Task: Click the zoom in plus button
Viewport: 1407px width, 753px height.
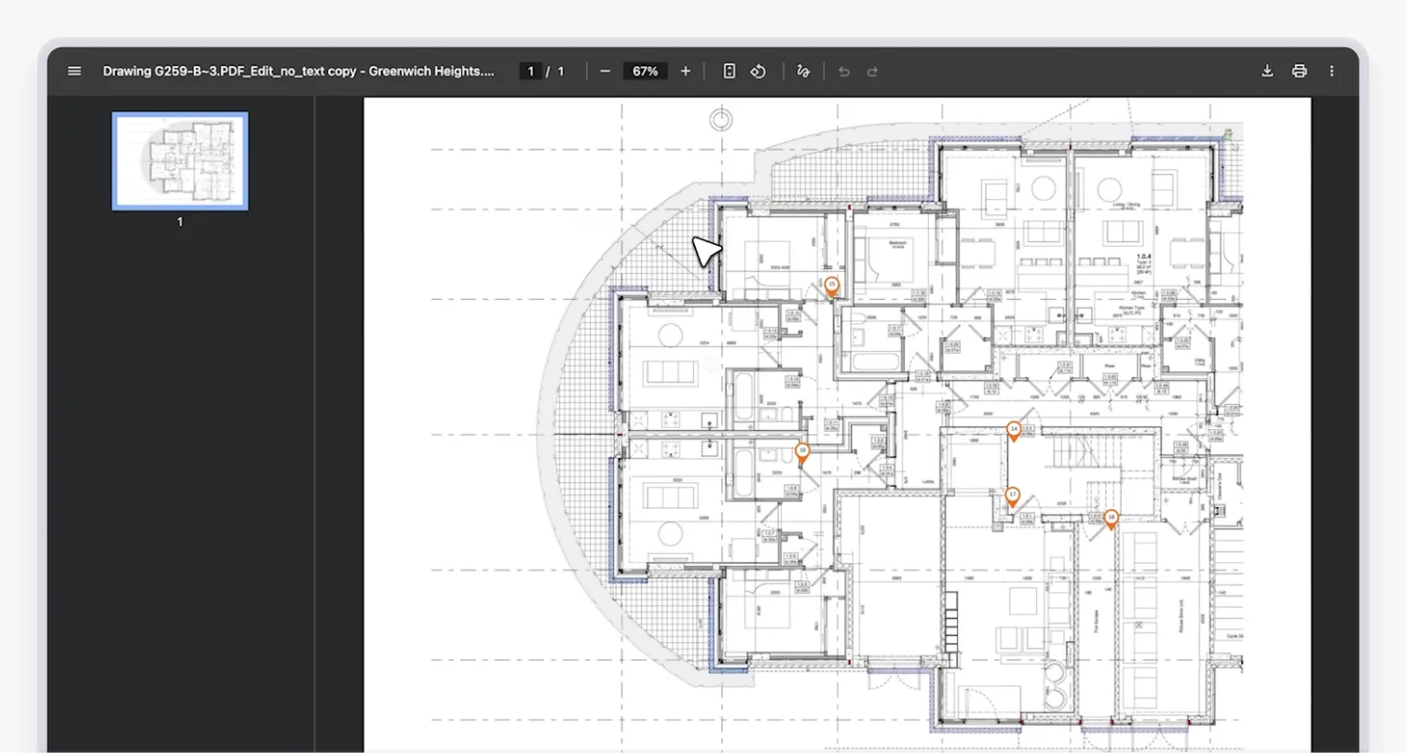Action: coord(686,71)
